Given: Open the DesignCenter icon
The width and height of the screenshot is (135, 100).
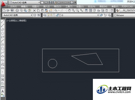Looking at the screenshot, I should [90, 10].
